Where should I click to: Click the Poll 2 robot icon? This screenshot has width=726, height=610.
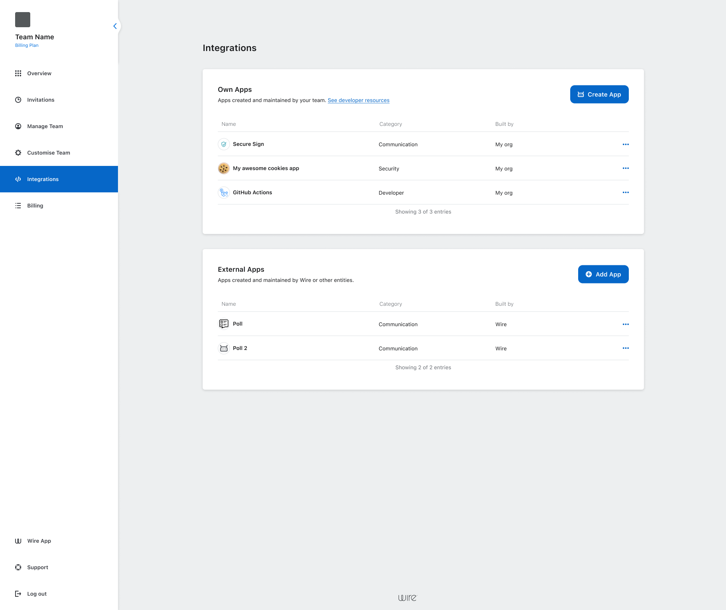[223, 348]
